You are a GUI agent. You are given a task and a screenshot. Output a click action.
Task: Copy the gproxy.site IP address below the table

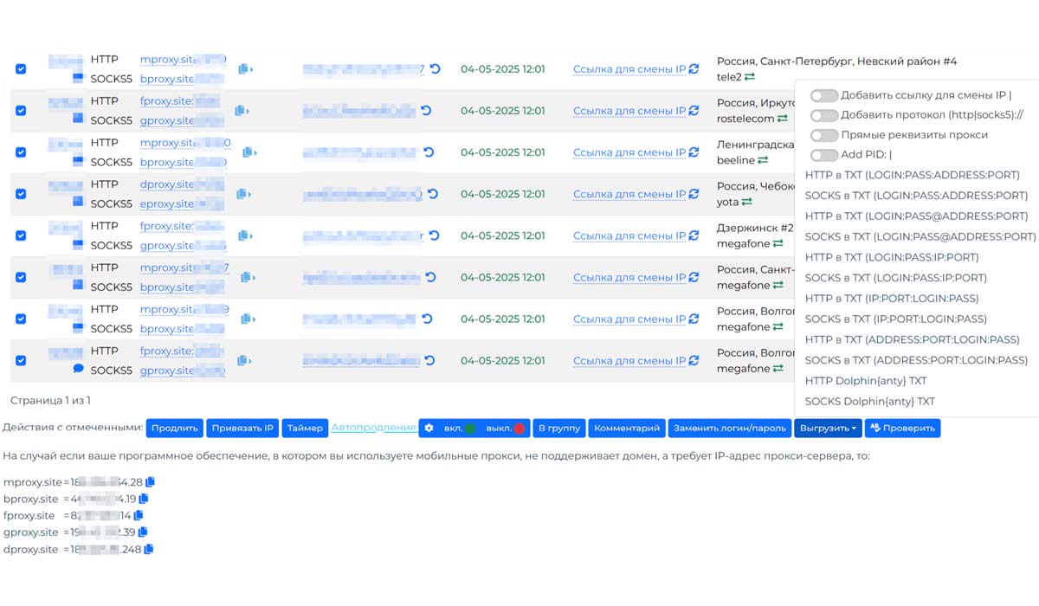[x=142, y=532]
